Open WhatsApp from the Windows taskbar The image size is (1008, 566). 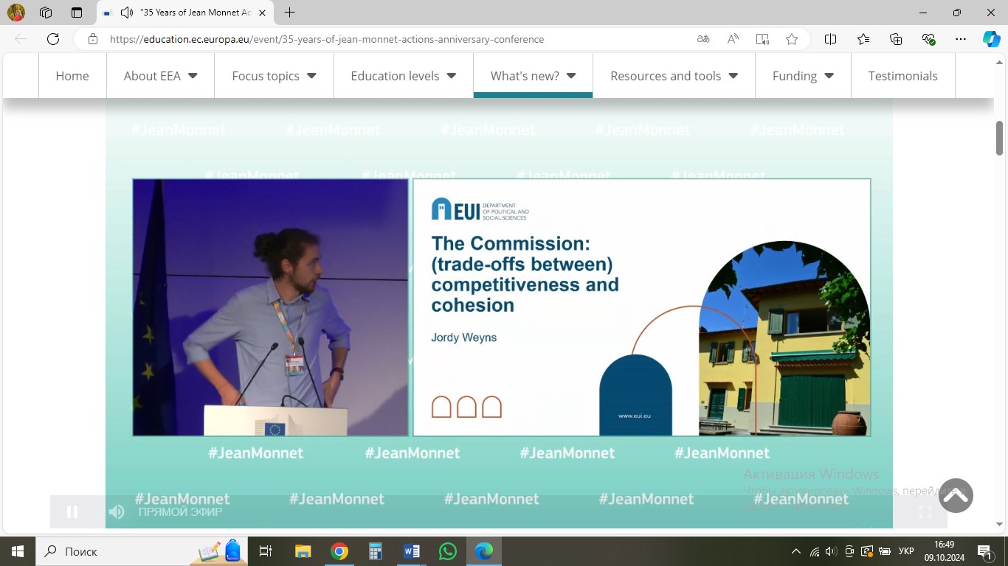[x=448, y=551]
